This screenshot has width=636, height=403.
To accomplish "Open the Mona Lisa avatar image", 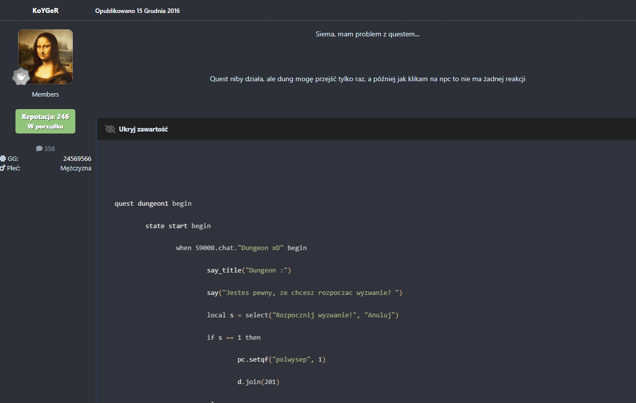I will (45, 56).
